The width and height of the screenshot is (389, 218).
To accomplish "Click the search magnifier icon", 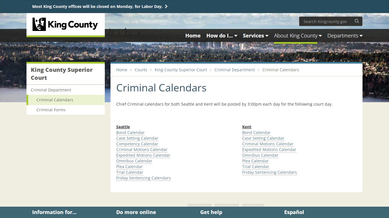I will coord(357,21).
